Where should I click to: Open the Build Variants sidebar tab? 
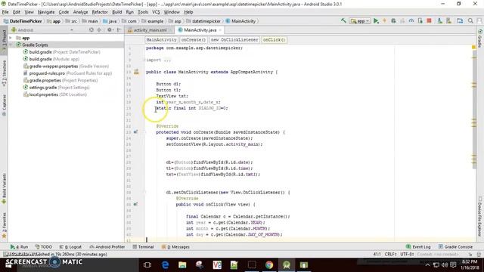(4, 188)
